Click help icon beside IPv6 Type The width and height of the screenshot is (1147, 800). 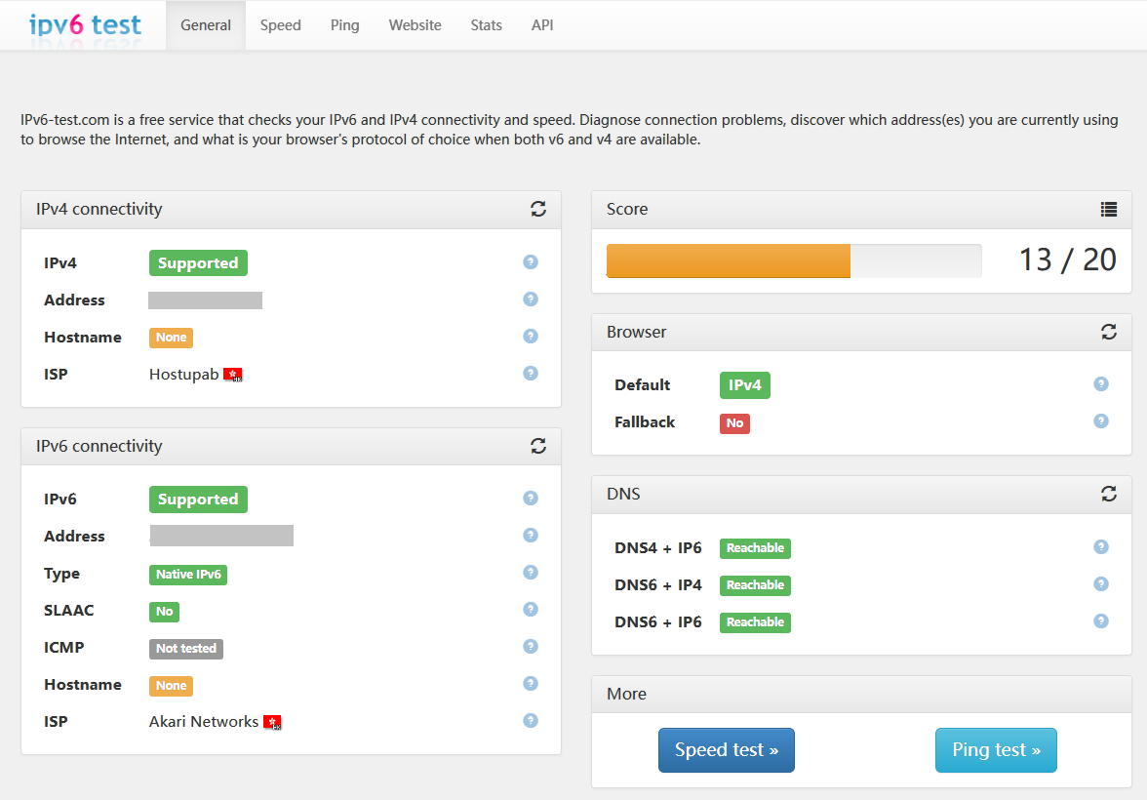pyautogui.click(x=531, y=573)
